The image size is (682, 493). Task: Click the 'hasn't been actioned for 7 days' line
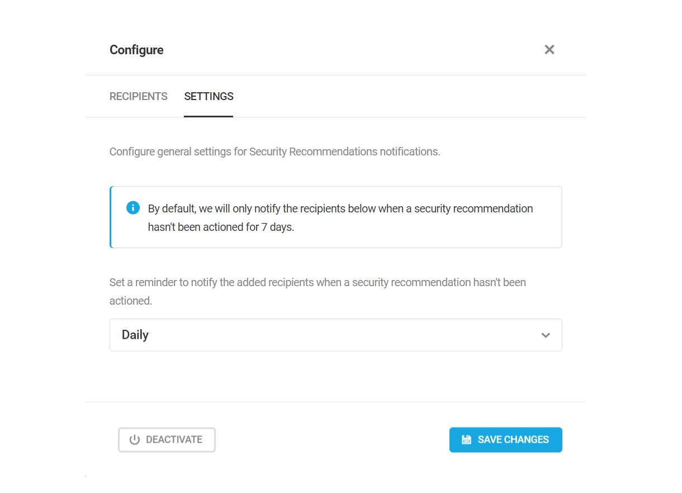point(221,227)
